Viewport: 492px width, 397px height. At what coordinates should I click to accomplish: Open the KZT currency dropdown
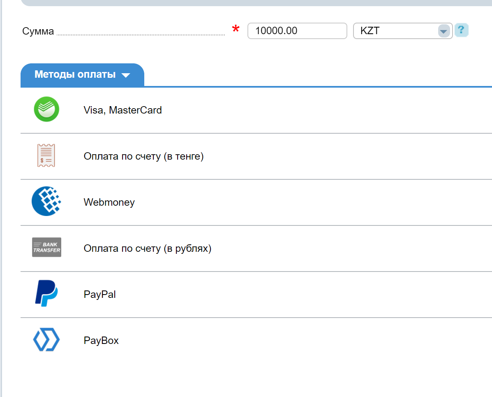[402, 31]
